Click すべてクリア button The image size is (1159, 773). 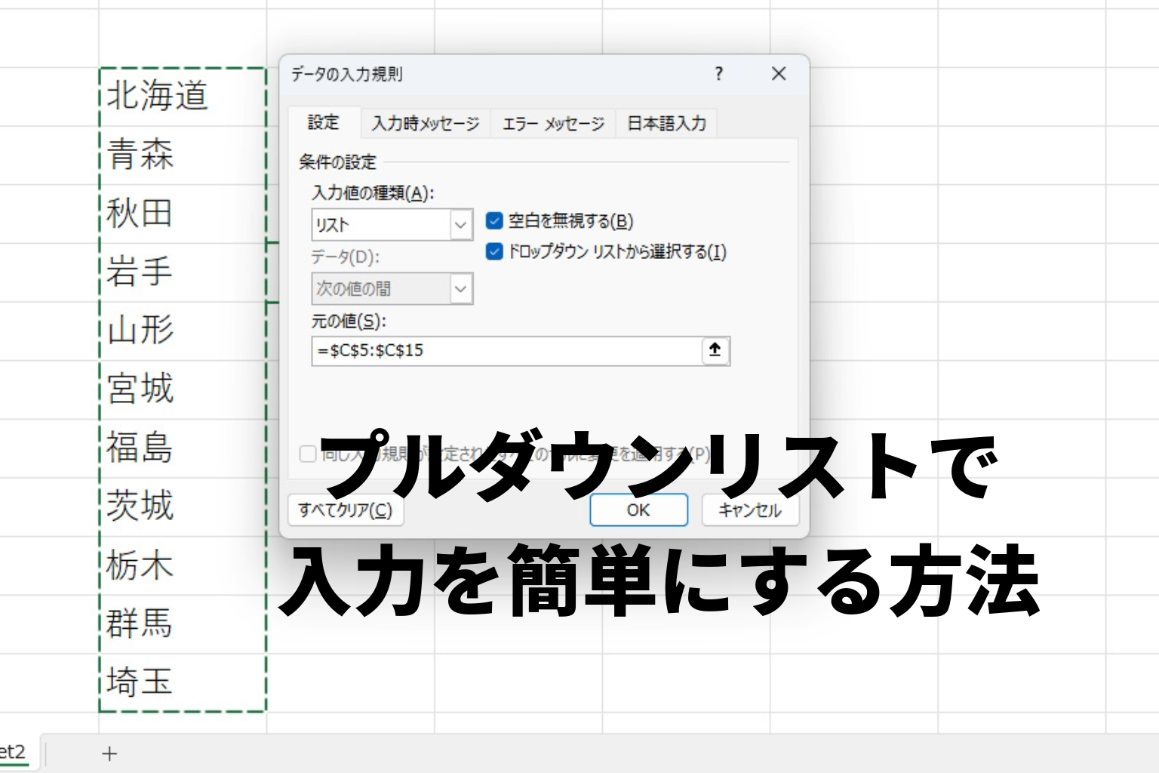coord(346,510)
